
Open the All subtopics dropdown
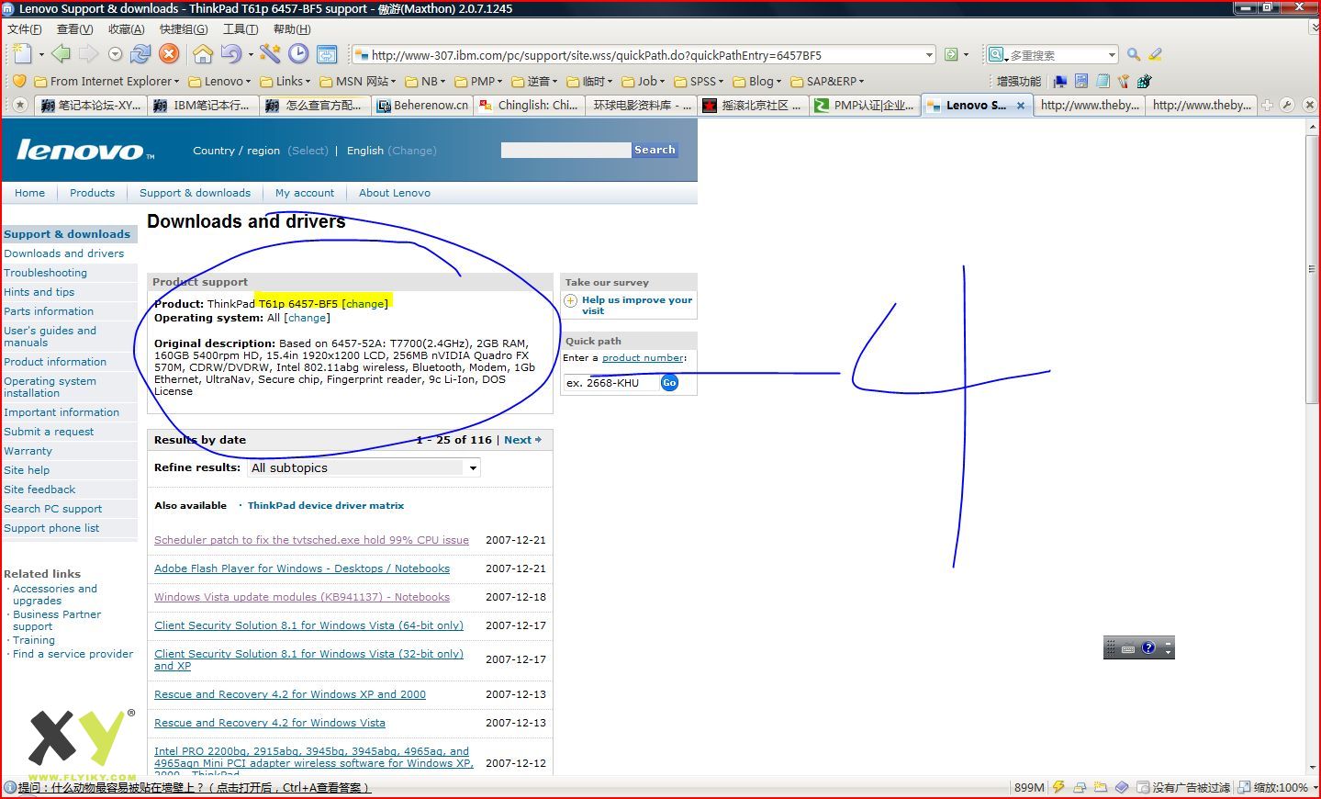coord(364,467)
